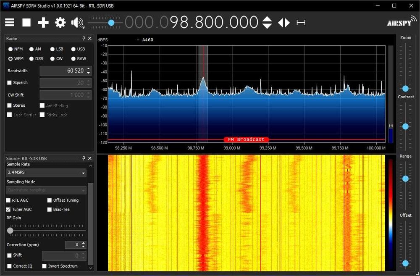
Task: Click the AIRSPY logo
Action: click(x=401, y=21)
